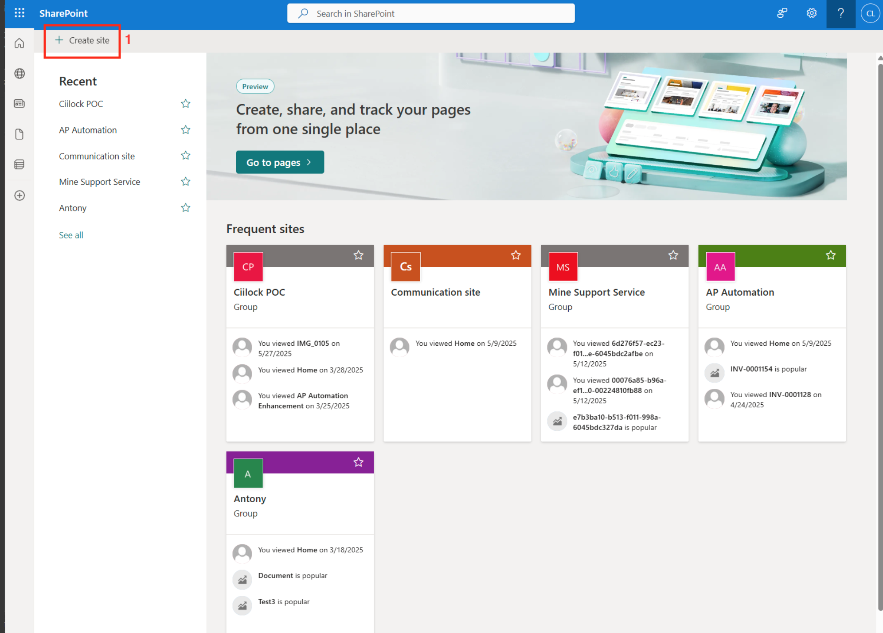
Task: Open the app launcher waffle menu
Action: [x=20, y=13]
